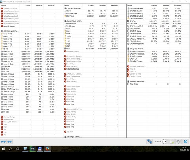
Task: Select the NB Ratio row
Action: coord(28,109)
